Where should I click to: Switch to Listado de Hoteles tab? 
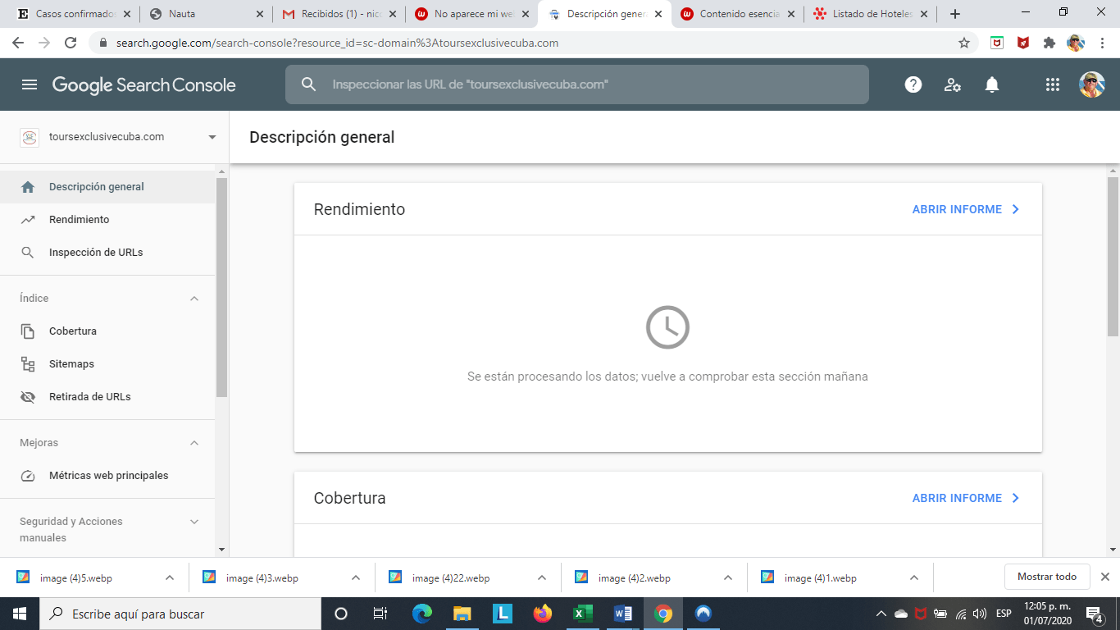[870, 14]
